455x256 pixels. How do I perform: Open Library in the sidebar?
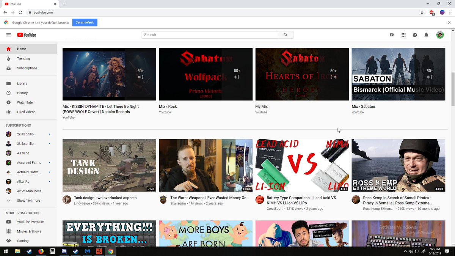[28, 83]
